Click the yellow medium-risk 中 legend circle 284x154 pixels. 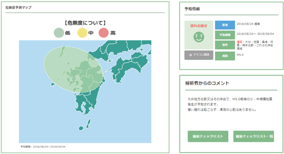coord(82,33)
